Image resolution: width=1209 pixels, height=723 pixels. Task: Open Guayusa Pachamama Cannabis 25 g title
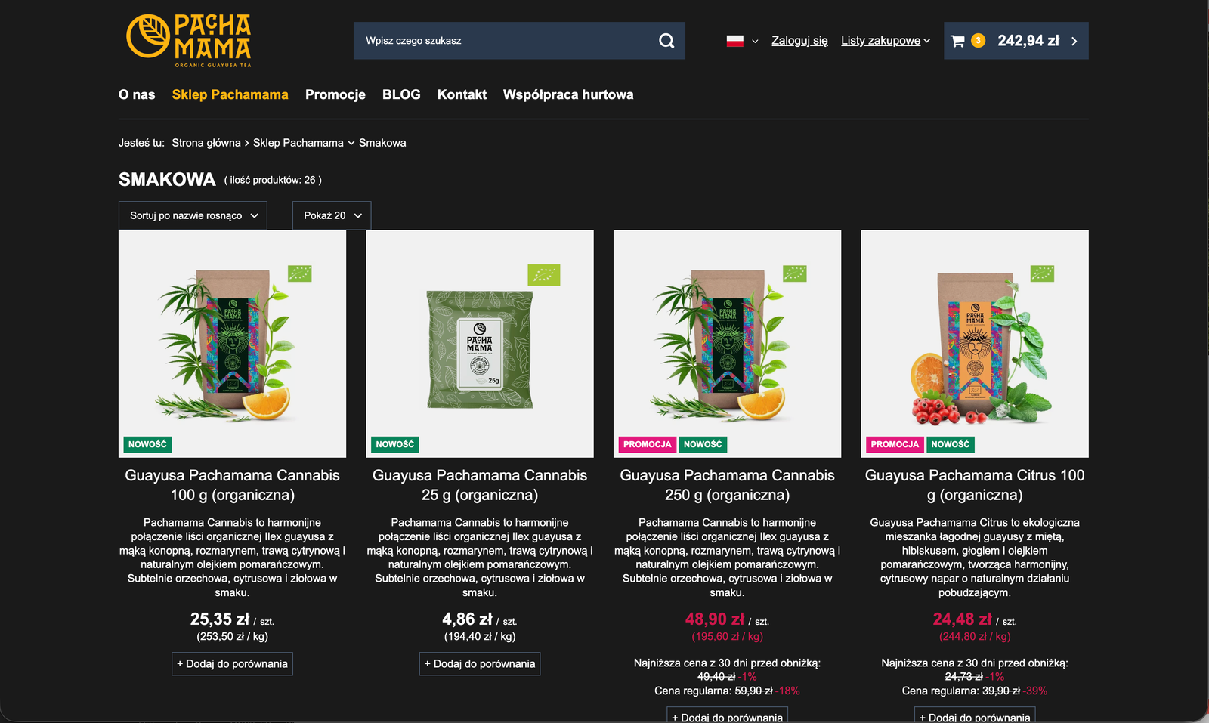pos(480,485)
